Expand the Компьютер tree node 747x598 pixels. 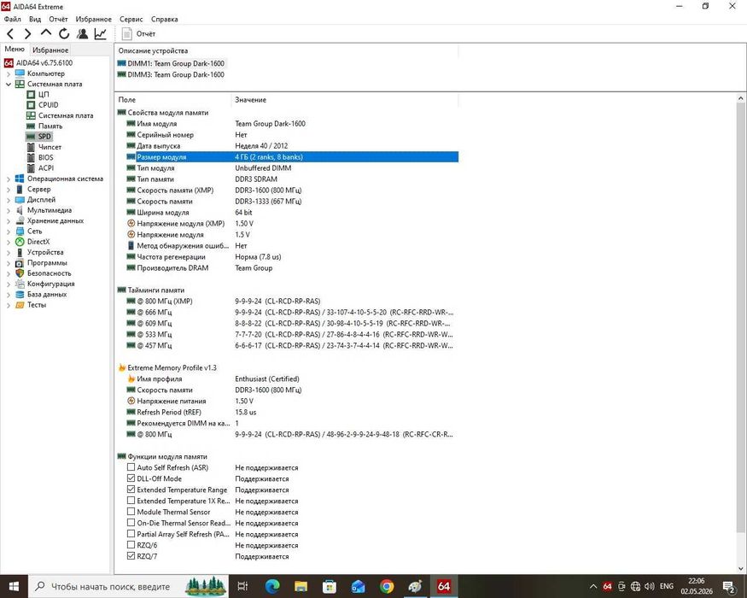click(x=8, y=73)
